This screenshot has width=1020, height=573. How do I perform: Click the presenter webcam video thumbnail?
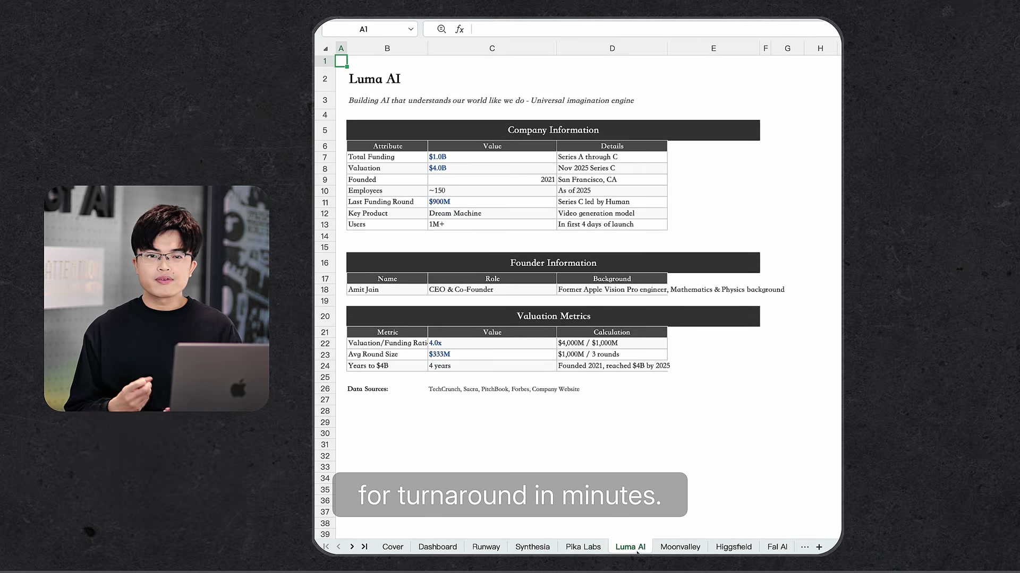tap(156, 298)
